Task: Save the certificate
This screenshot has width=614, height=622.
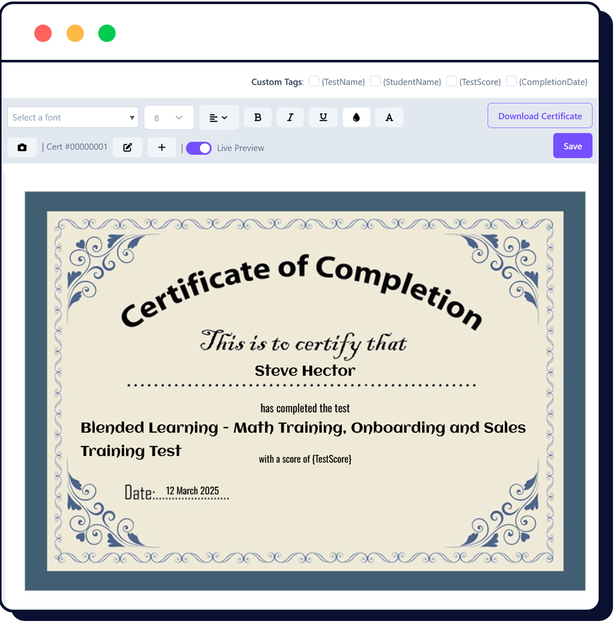Action: pyautogui.click(x=573, y=146)
